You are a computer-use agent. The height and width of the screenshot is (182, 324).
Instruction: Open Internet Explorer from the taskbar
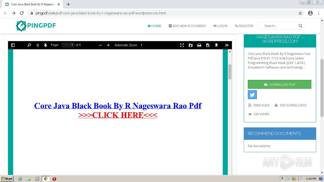tap(20, 179)
